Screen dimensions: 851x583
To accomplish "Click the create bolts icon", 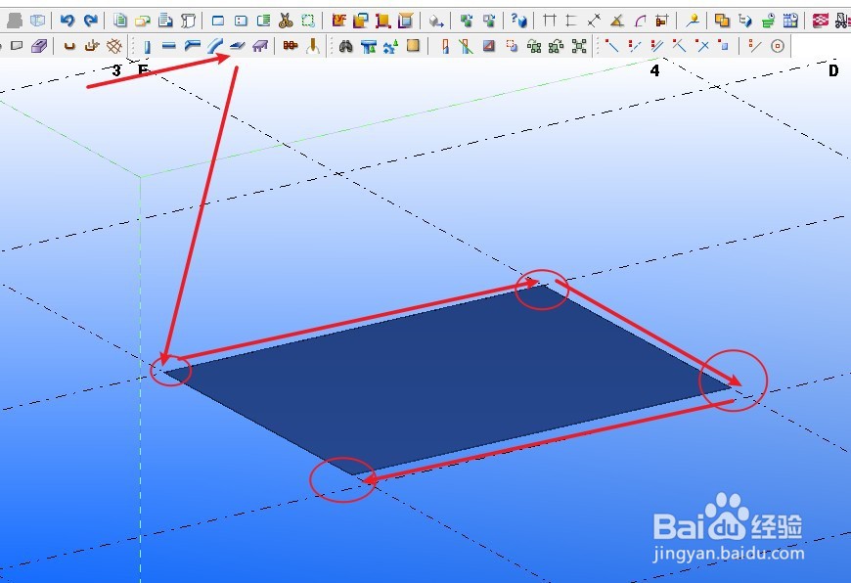I will [x=291, y=46].
